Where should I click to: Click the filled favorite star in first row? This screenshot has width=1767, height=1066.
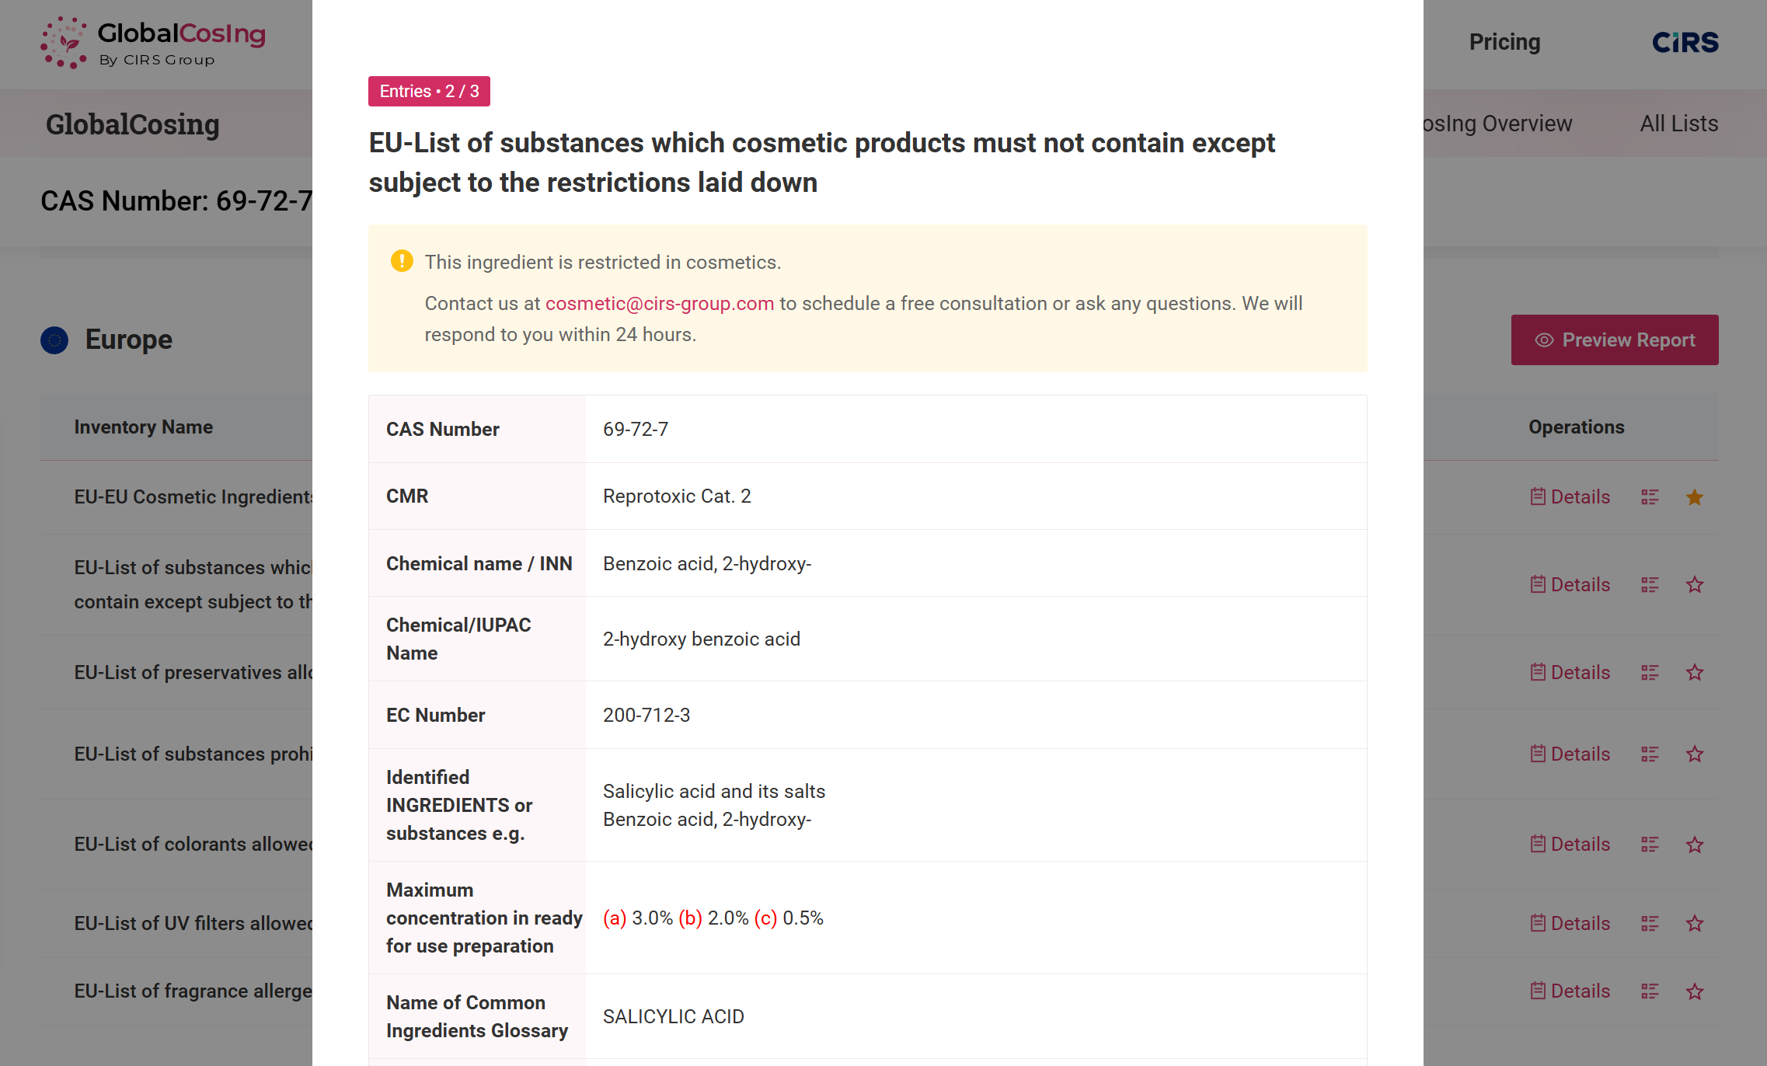click(1695, 497)
